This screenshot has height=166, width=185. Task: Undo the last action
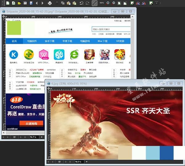pos(81,3)
